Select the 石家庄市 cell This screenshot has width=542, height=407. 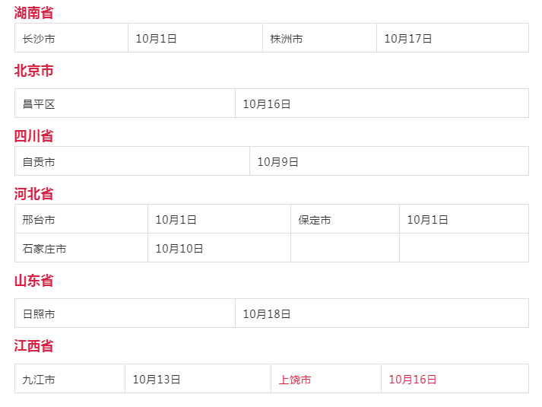pos(81,248)
